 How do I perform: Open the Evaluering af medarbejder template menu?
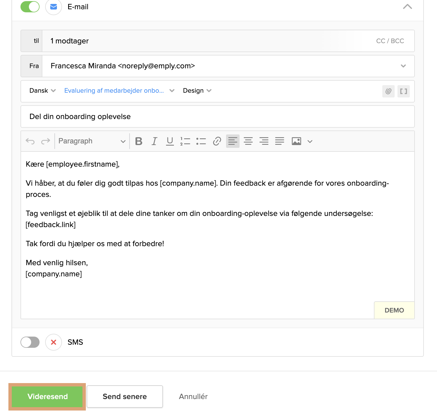[119, 91]
